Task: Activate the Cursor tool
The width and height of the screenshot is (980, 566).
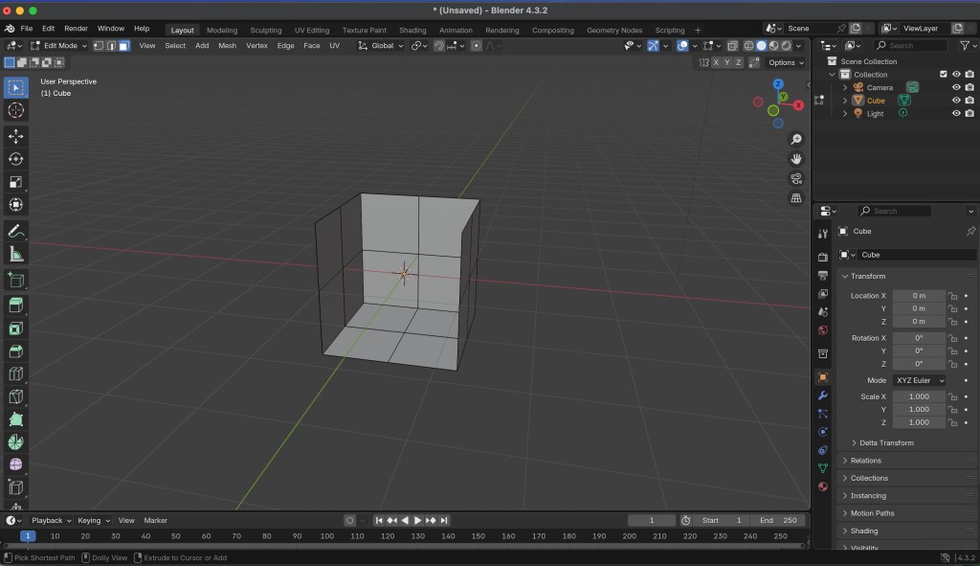Action: [16, 110]
